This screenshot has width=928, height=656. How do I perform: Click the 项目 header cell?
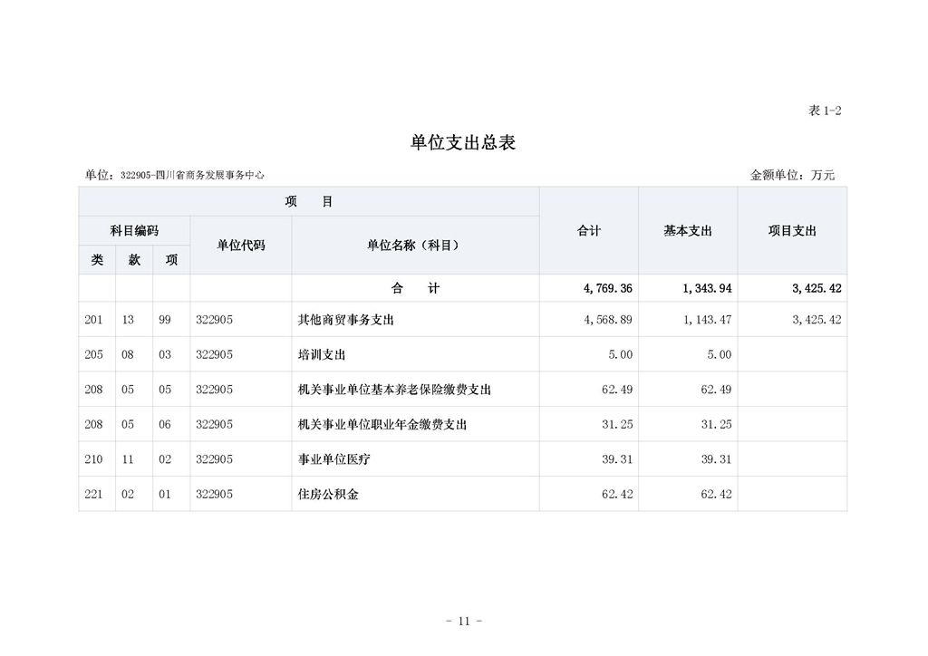click(308, 201)
